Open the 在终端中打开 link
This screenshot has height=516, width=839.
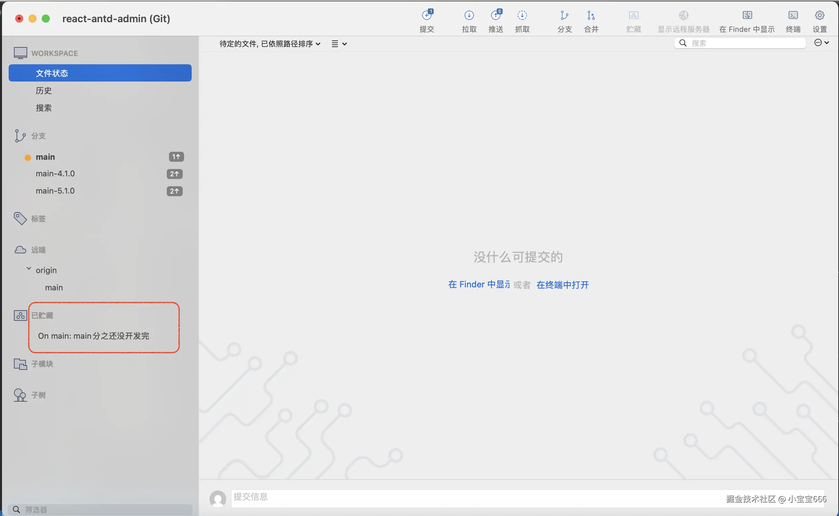click(562, 285)
